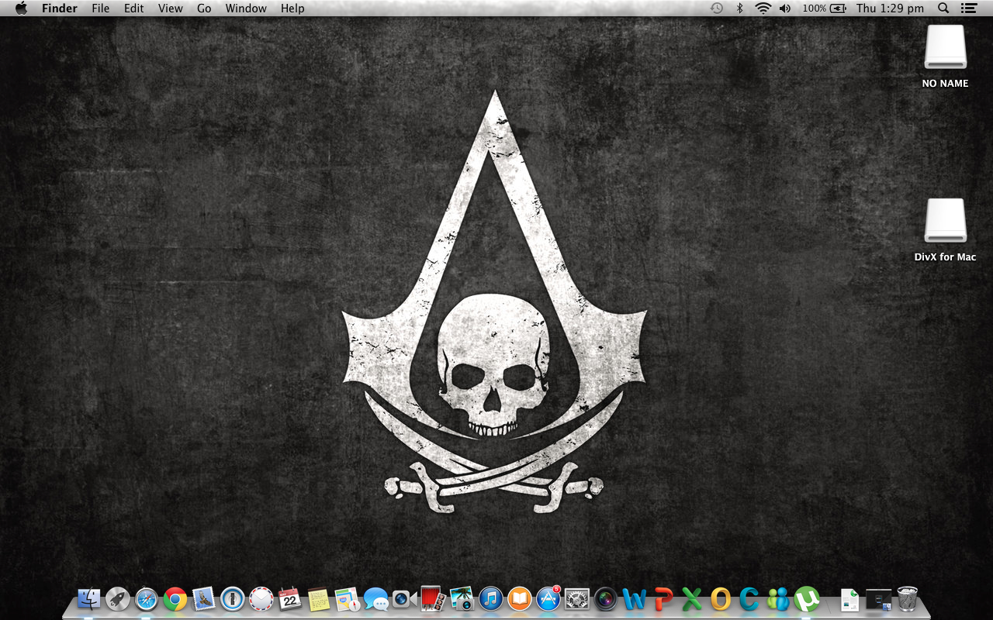Viewport: 993px width, 620px height.
Task: Launch camera lens app icon in Dock
Action: pos(606,598)
